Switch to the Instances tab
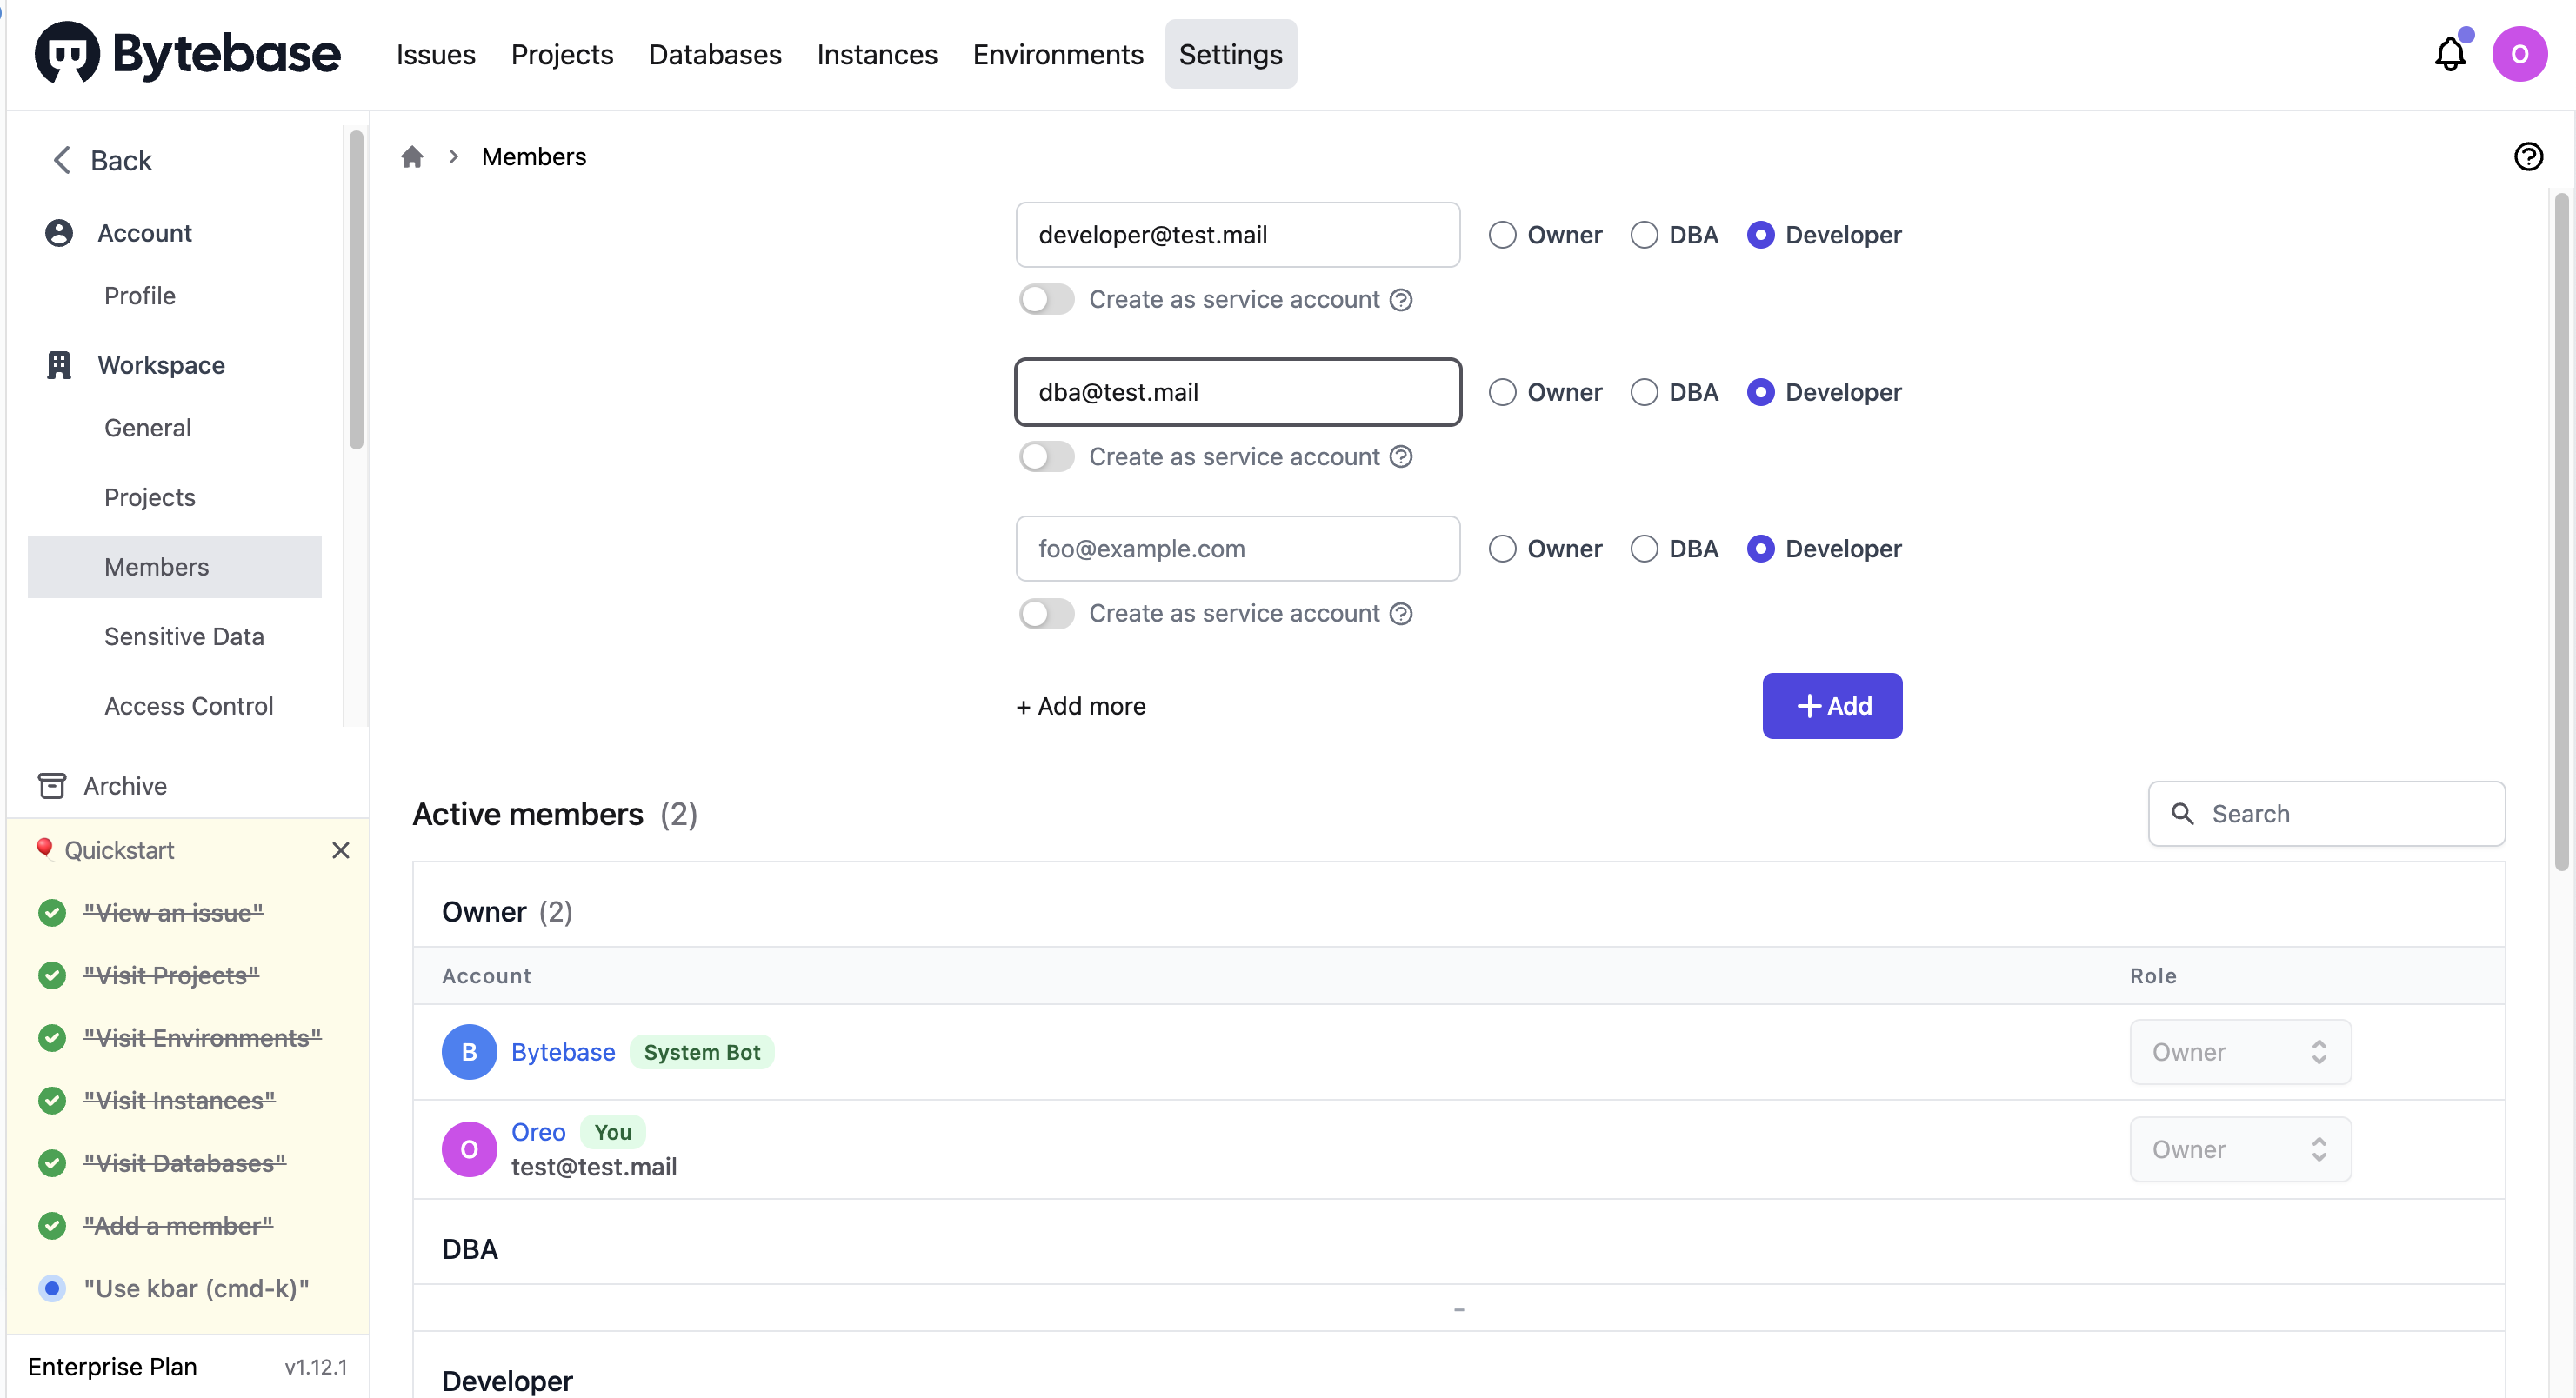 coord(876,54)
